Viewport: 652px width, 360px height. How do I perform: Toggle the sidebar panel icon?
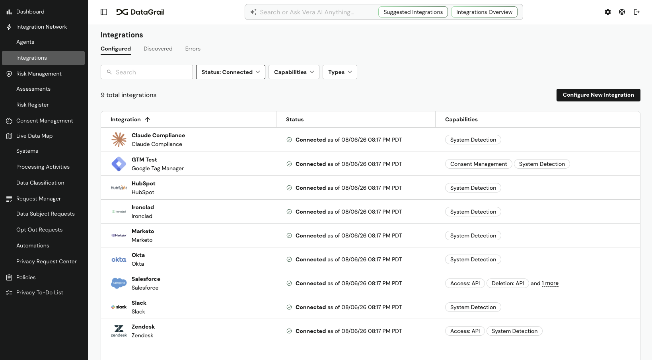pyautogui.click(x=104, y=12)
